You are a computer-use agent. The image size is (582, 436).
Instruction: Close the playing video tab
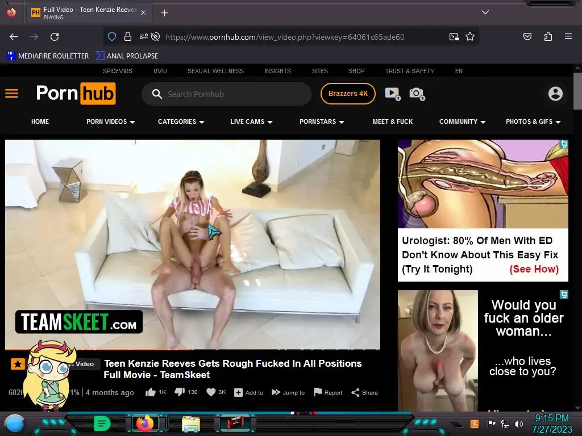[143, 12]
